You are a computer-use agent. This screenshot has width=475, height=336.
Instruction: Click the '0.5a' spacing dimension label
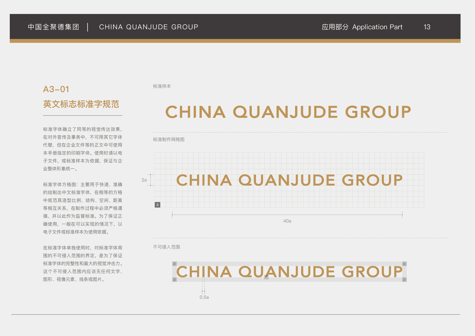point(204,297)
